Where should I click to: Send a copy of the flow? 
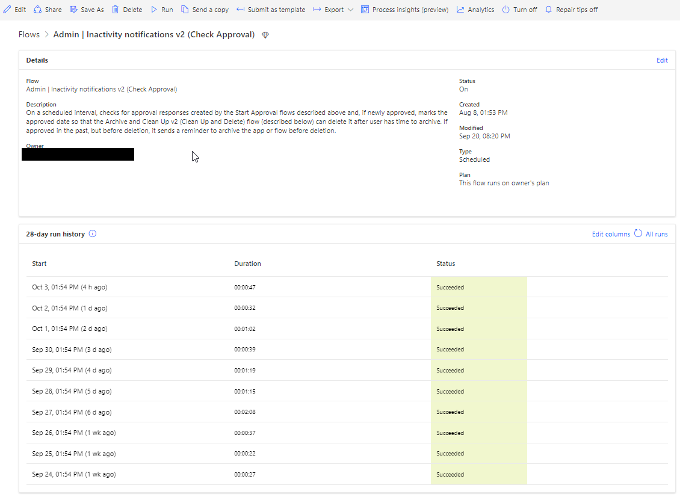tap(205, 9)
